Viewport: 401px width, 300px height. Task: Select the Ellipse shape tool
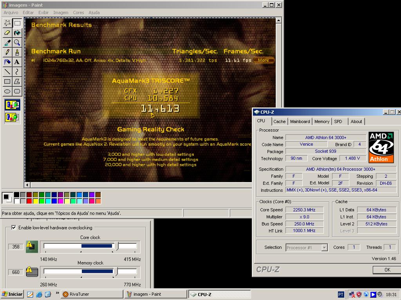point(7,91)
